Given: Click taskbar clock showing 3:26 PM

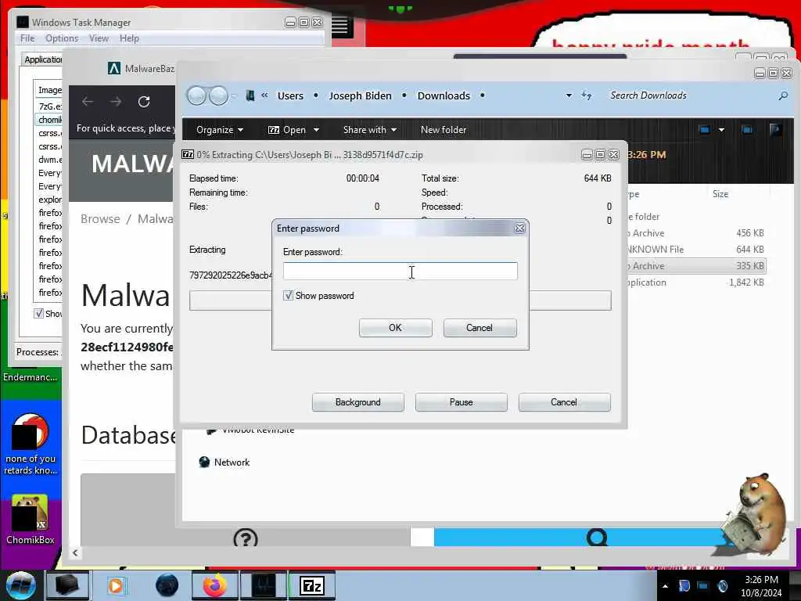Looking at the screenshot, I should pos(761,586).
